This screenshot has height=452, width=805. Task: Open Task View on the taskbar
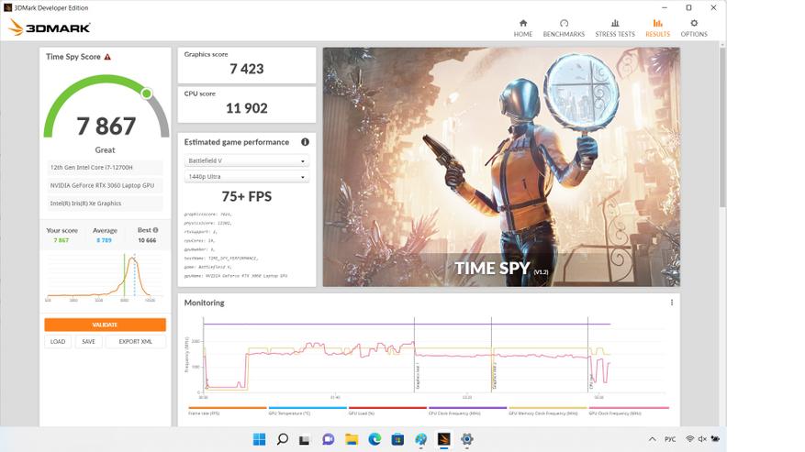click(x=305, y=440)
